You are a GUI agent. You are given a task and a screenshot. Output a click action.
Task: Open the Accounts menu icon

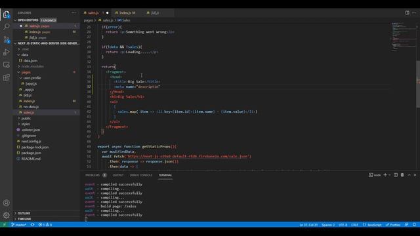tap(6, 203)
